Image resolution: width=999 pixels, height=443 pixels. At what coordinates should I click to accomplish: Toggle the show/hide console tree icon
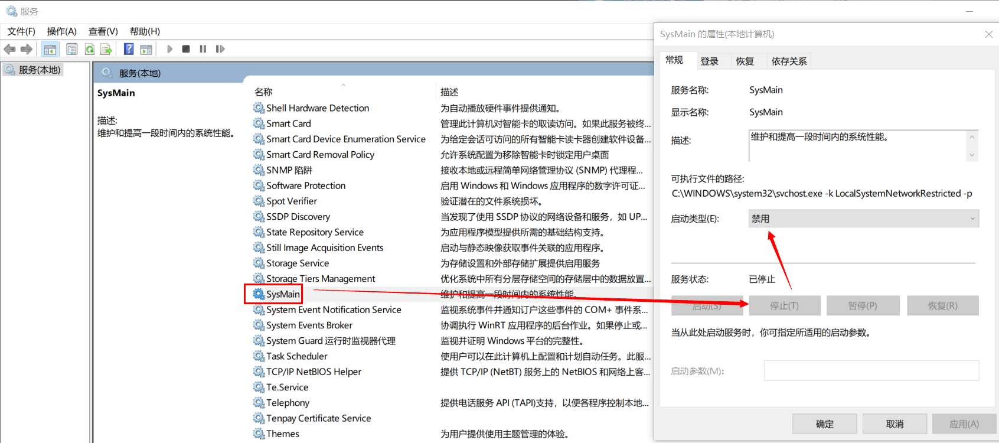(50, 49)
